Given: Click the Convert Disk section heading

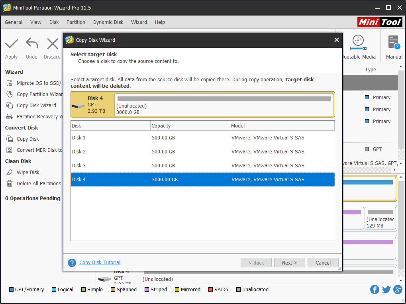Looking at the screenshot, I should (x=22, y=127).
